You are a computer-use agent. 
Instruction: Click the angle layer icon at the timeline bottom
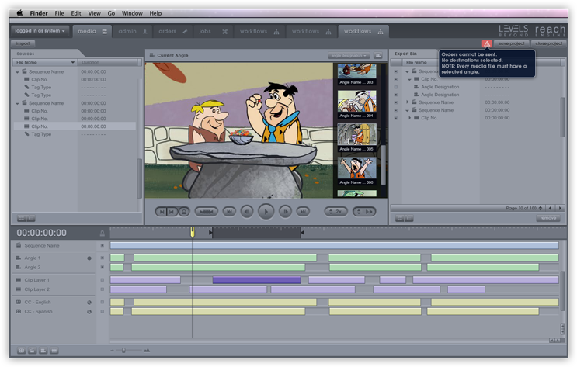coord(43,351)
